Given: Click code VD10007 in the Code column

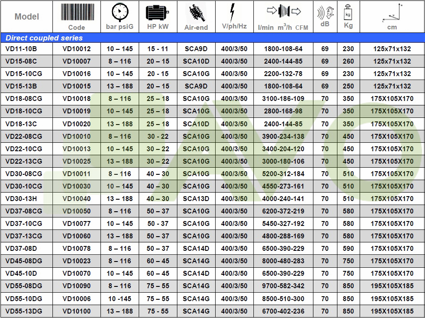Looking at the screenshot, I should click(x=76, y=61).
